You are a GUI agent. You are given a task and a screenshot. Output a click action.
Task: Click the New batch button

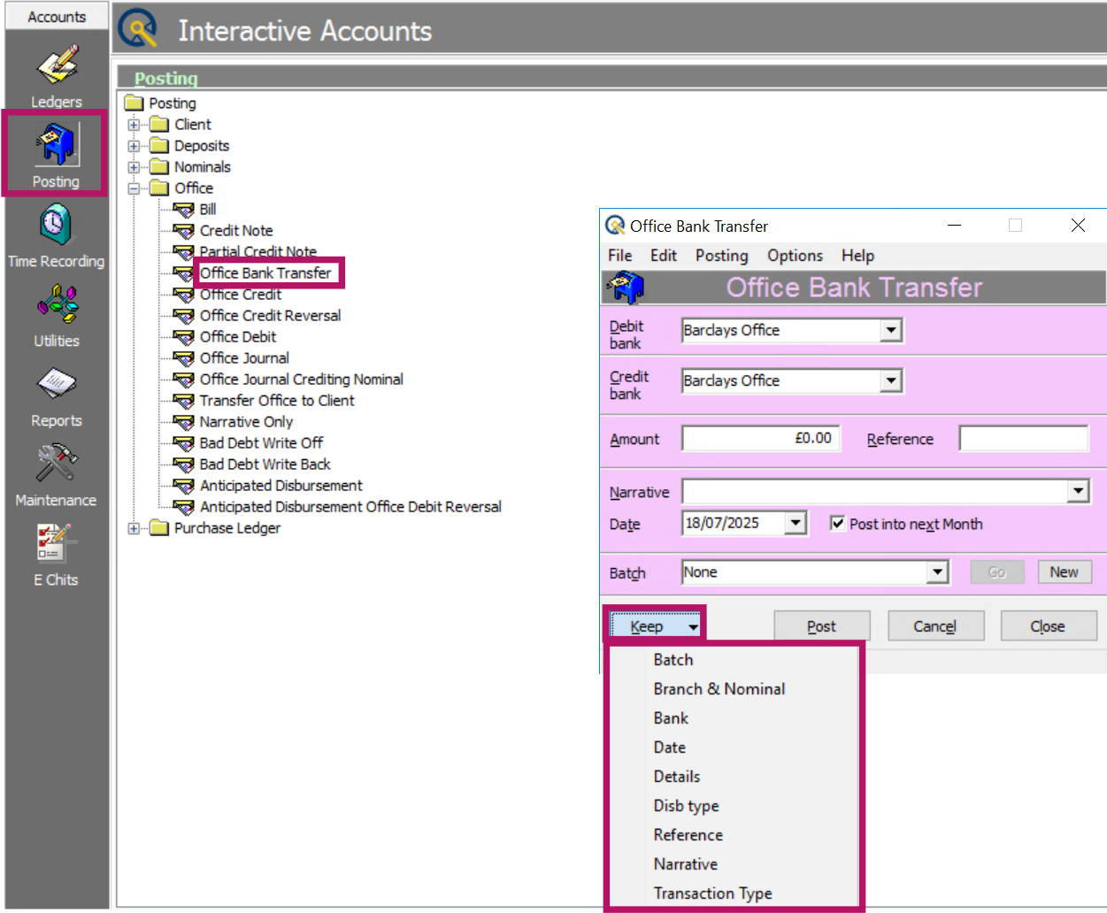(1064, 572)
